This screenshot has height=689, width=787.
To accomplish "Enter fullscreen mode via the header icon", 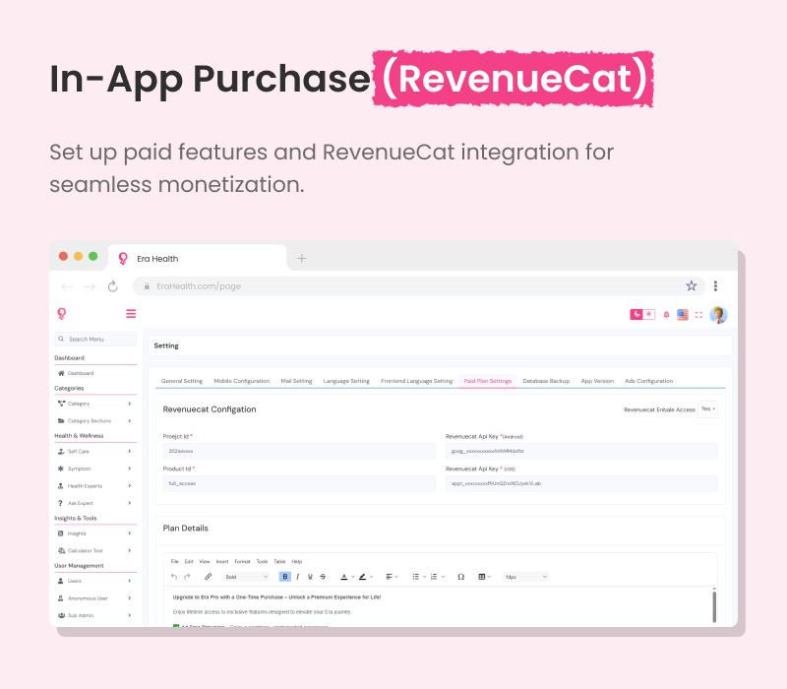I will tap(698, 315).
